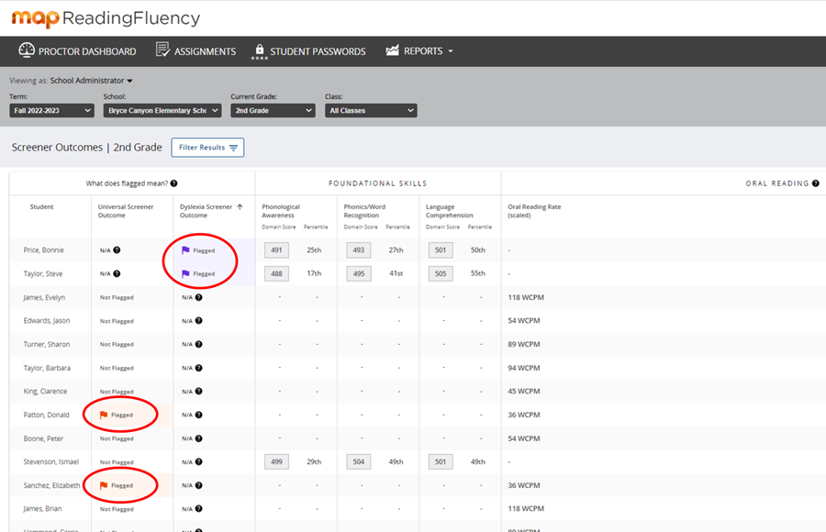Click the Oral Reading help icon
The image size is (826, 532).
[x=814, y=183]
